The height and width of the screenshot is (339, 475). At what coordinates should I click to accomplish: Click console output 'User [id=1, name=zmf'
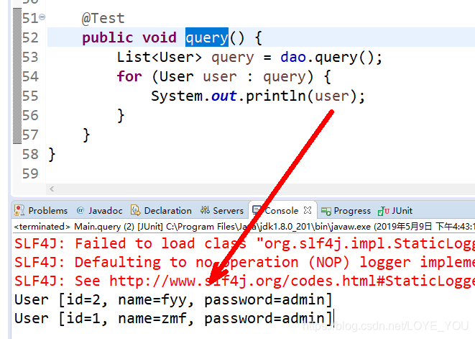pos(173,318)
